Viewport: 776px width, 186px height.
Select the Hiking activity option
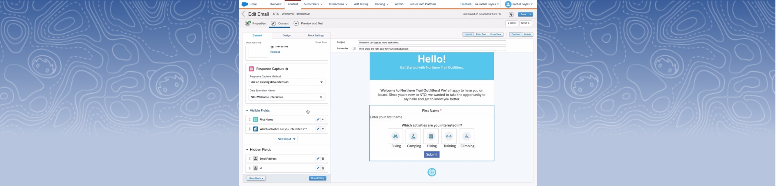coord(431,136)
